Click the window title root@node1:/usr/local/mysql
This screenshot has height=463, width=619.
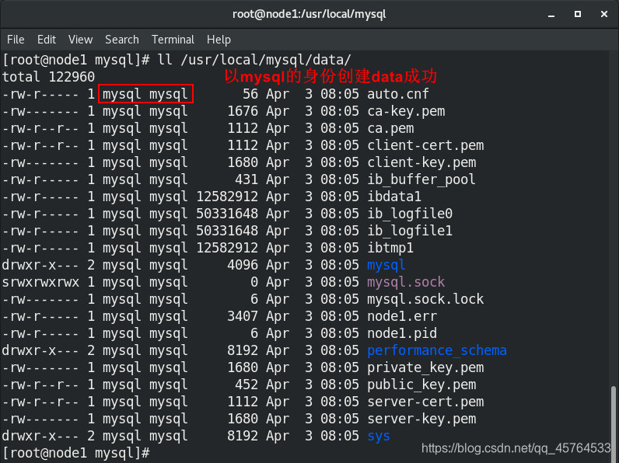pos(309,14)
